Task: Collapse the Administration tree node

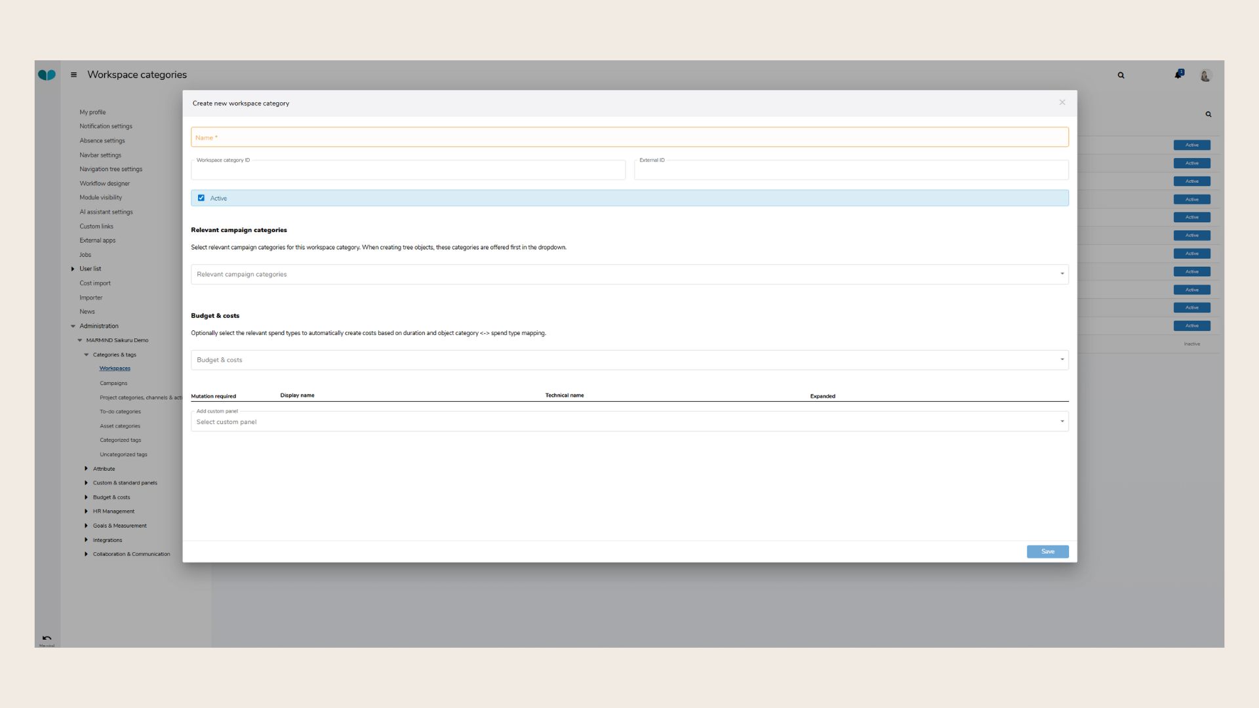Action: tap(73, 326)
